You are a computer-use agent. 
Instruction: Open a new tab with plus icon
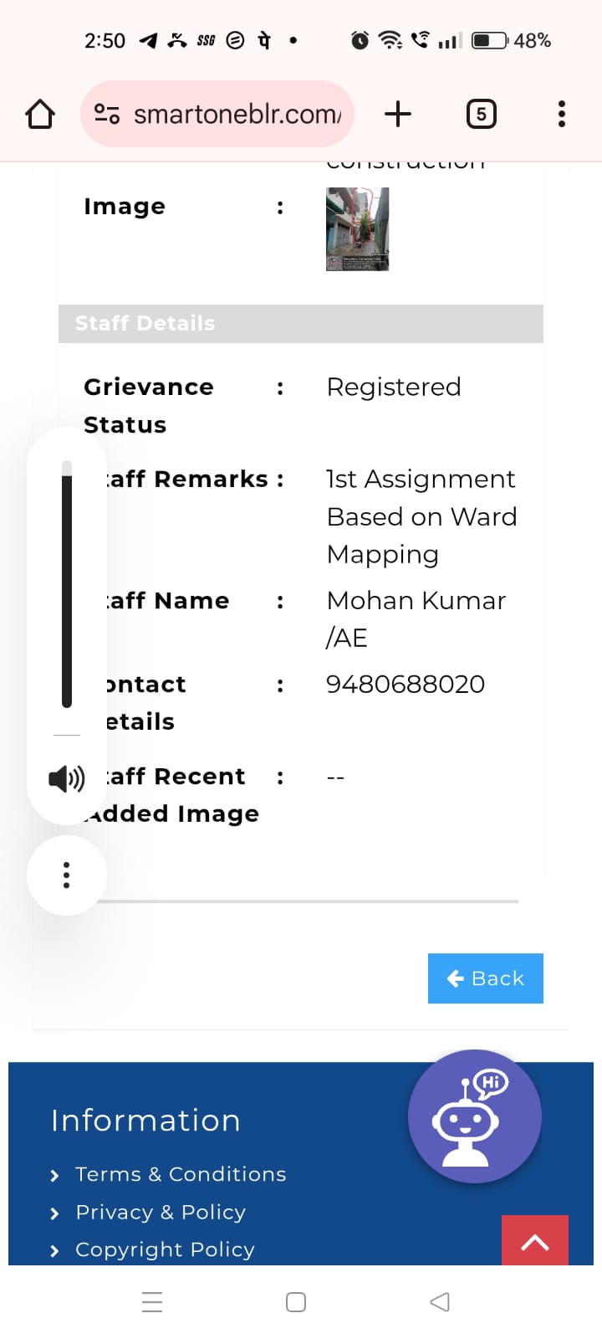pos(398,114)
